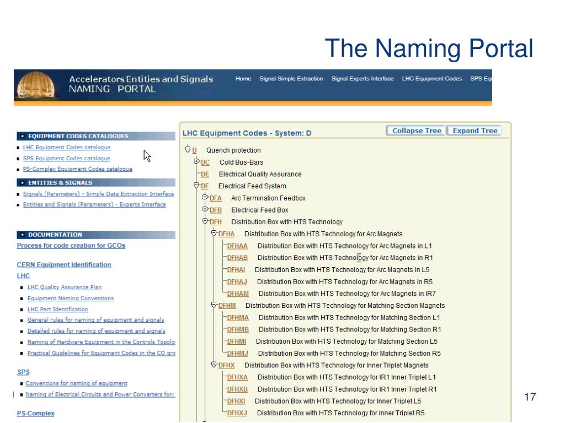Viewport: 565px width, 423px height.
Task: Open LHC Equipment Codes catalogue link
Action: pos(67,148)
